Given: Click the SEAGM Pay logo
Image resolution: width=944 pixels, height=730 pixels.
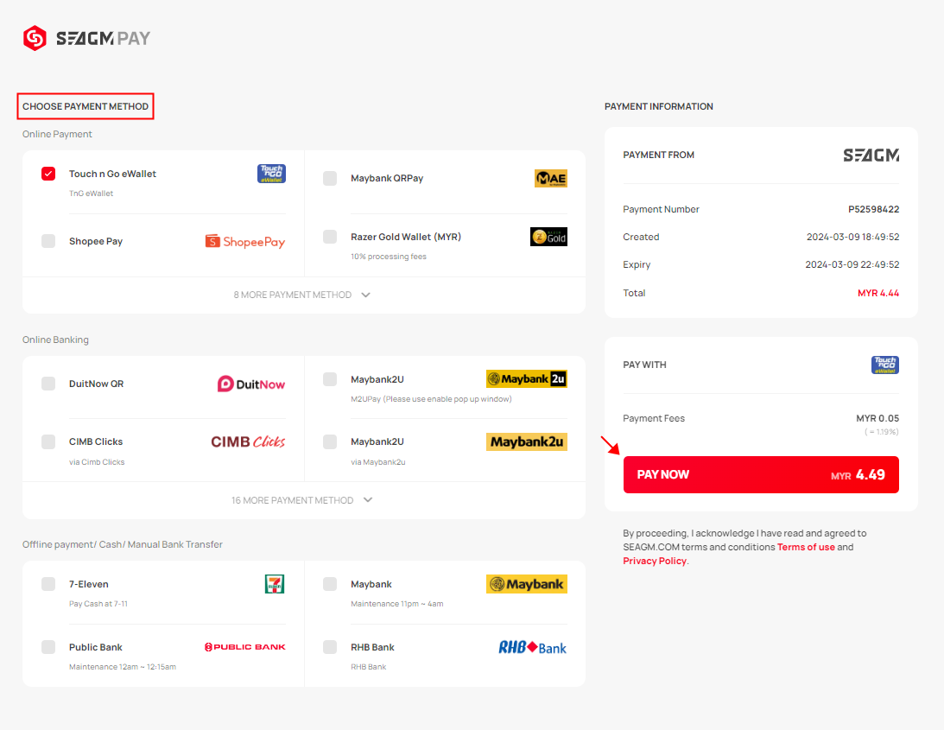Looking at the screenshot, I should [86, 38].
